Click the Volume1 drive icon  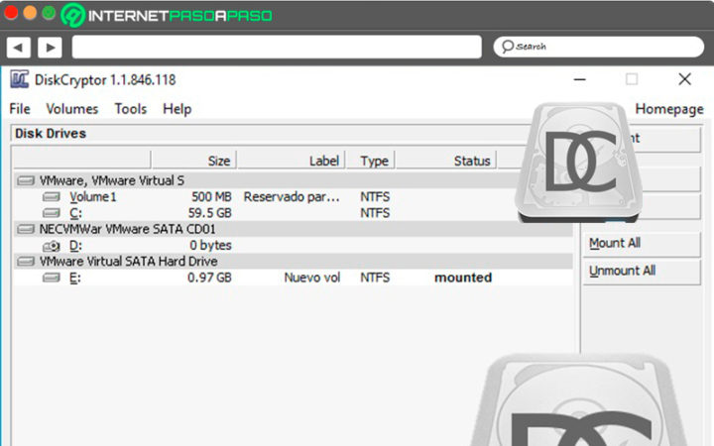click(52, 196)
